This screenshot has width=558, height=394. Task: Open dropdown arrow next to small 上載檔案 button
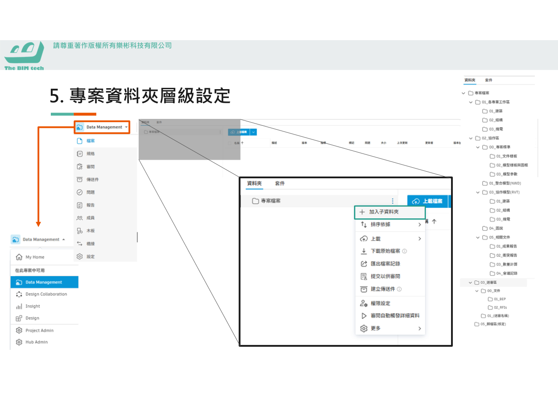tap(254, 132)
